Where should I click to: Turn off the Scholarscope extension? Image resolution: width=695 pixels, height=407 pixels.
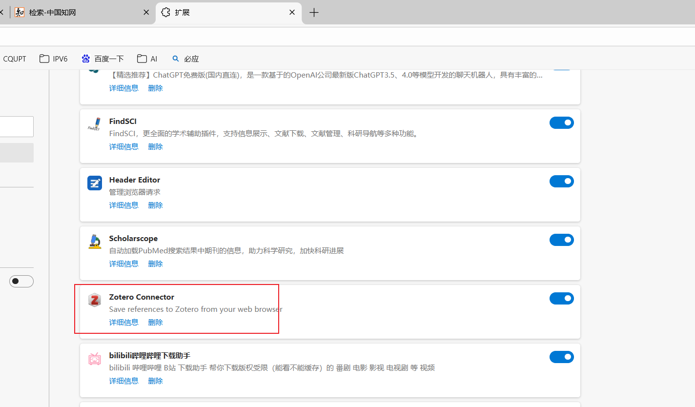tap(562, 240)
